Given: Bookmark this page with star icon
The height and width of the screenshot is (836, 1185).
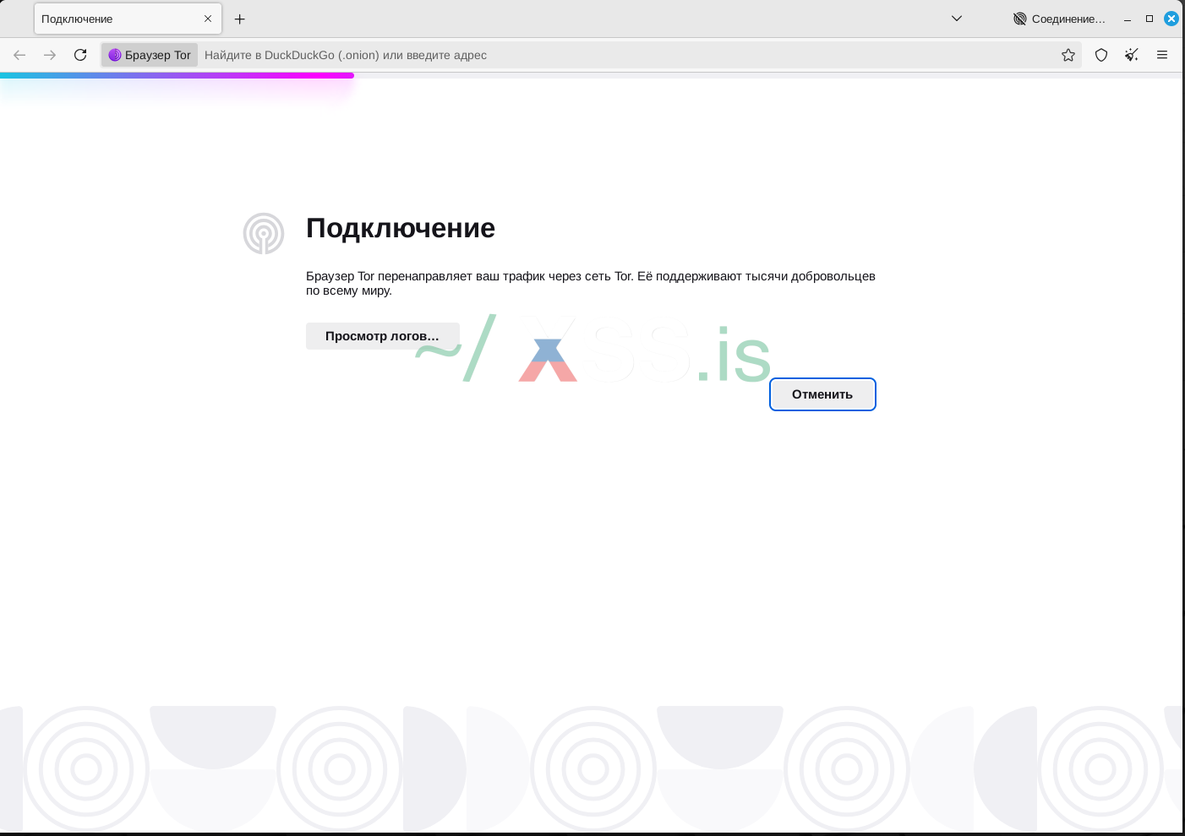Looking at the screenshot, I should 1068,55.
